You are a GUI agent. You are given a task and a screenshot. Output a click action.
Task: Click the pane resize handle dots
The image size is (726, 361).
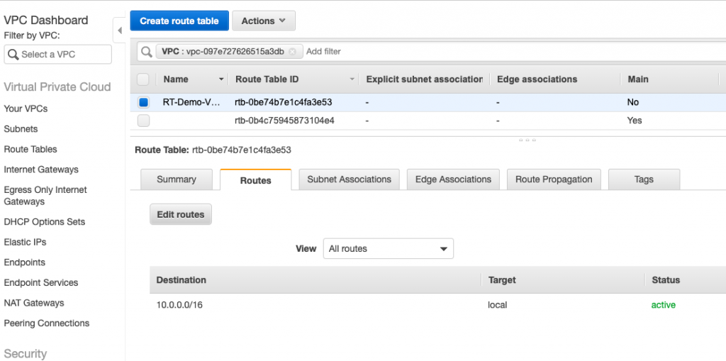(527, 140)
